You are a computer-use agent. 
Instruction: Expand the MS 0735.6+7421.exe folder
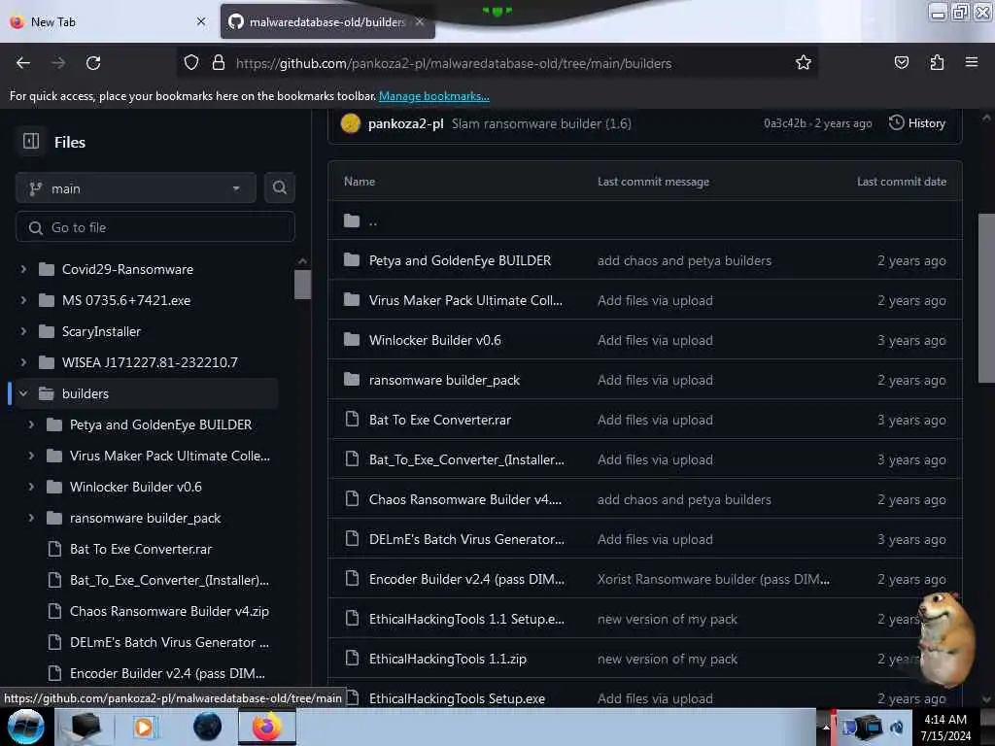(x=23, y=300)
